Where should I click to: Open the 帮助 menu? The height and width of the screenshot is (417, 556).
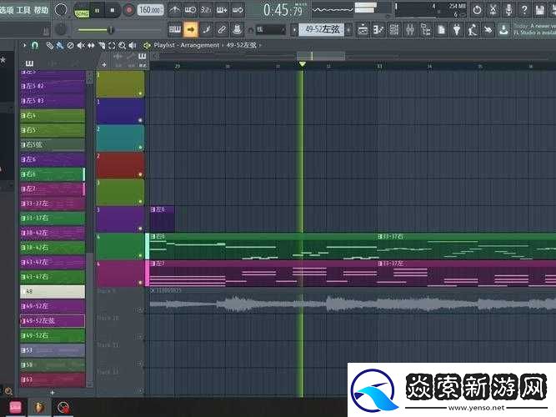41,9
